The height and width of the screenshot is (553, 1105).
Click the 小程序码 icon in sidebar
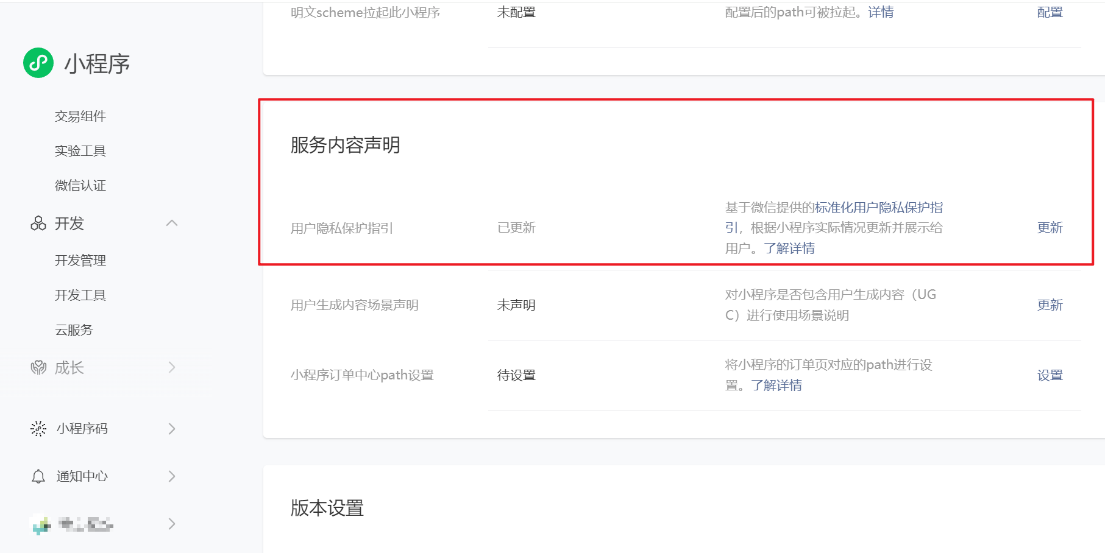tap(38, 429)
